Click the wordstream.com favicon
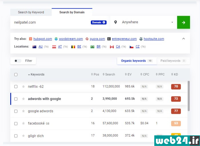Viewport: 200px width, 146px height. 56,39
